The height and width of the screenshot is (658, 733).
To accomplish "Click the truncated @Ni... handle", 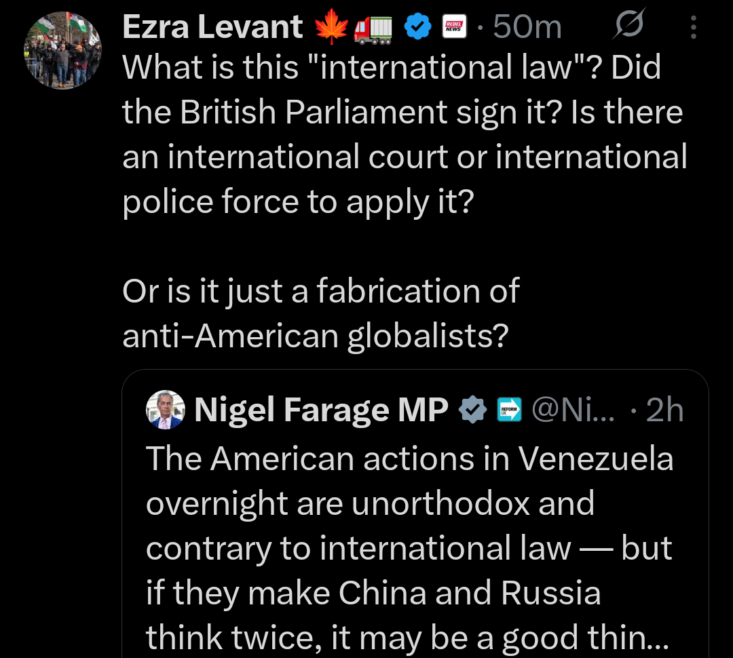I will [572, 410].
